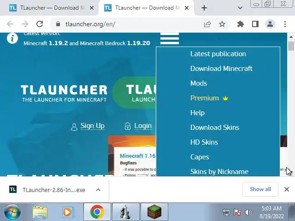Viewport: 295px width, 221px height.
Task: Choose Premium in the site menu
Action: point(205,98)
